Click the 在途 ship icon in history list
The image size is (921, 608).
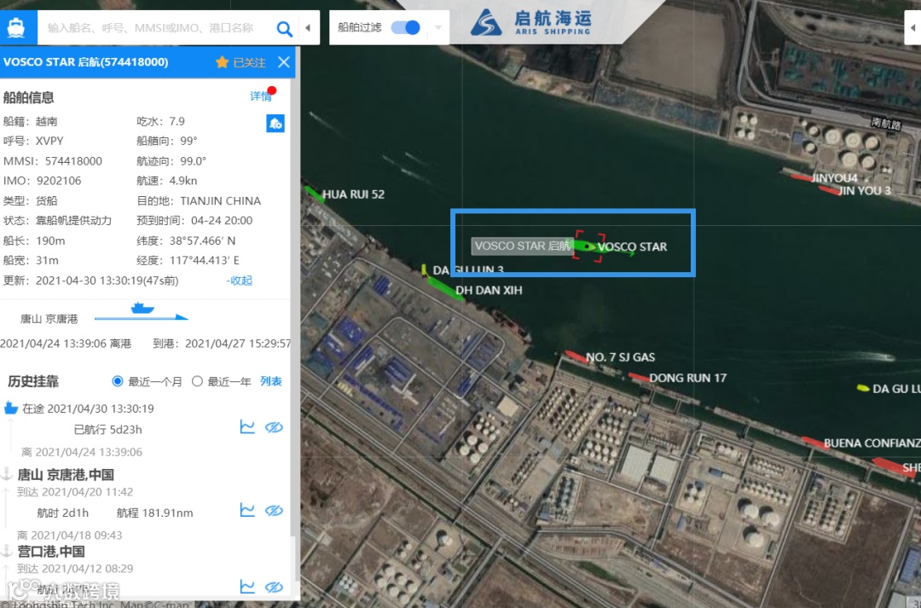[x=10, y=408]
